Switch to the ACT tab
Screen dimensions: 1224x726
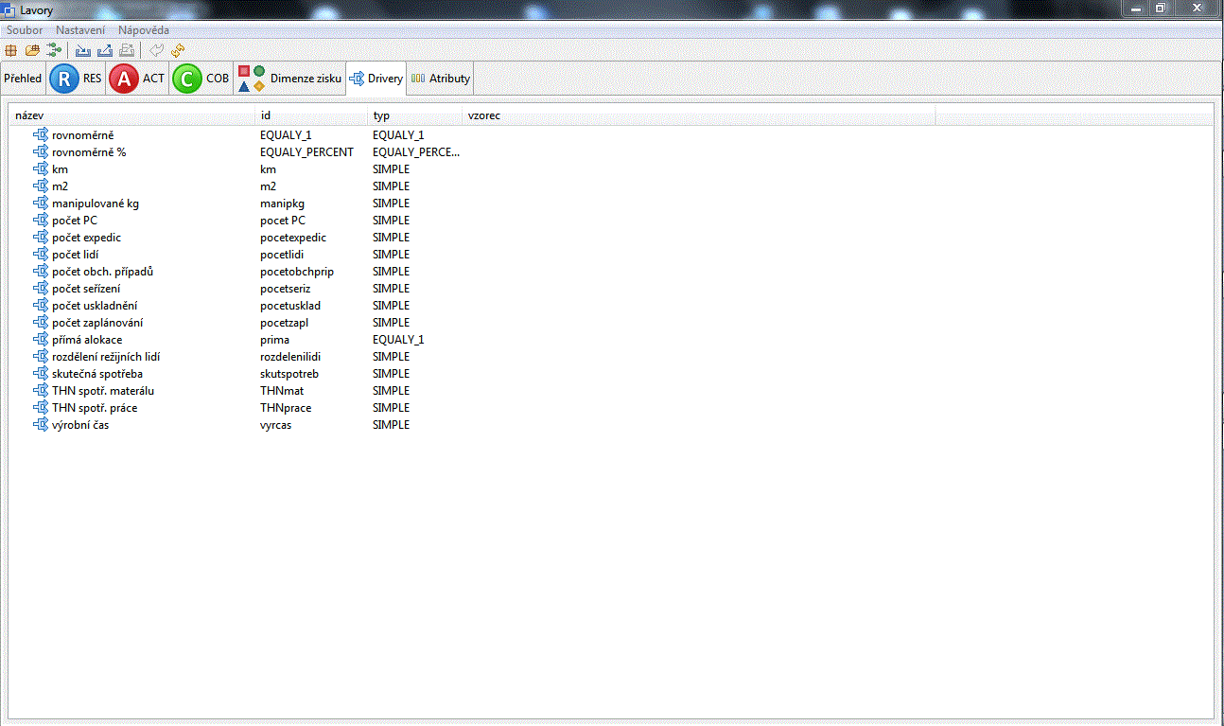[137, 79]
